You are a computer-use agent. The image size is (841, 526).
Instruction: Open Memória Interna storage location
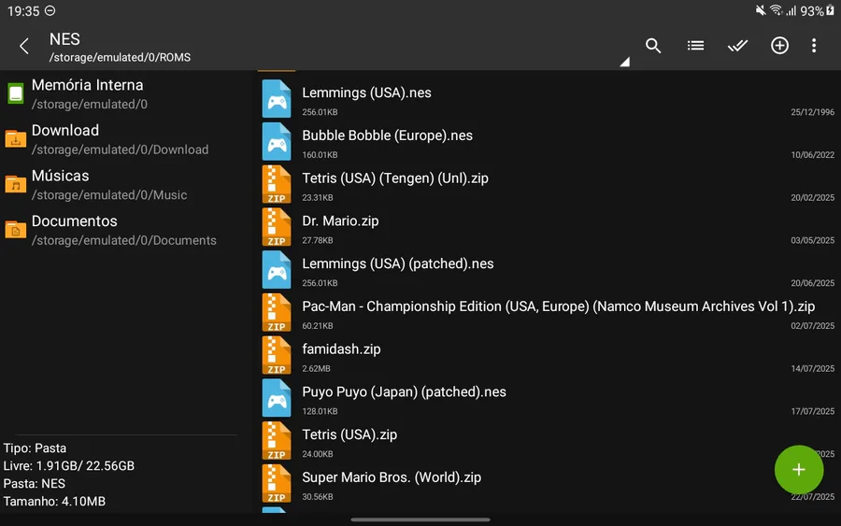(89, 93)
